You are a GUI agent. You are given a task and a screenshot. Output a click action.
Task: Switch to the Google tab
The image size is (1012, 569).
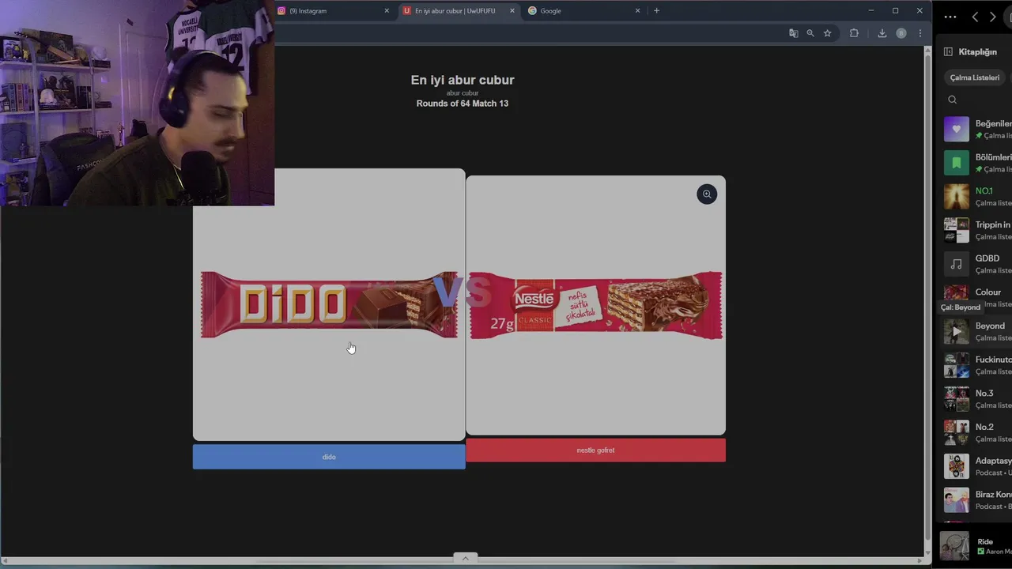tap(583, 11)
